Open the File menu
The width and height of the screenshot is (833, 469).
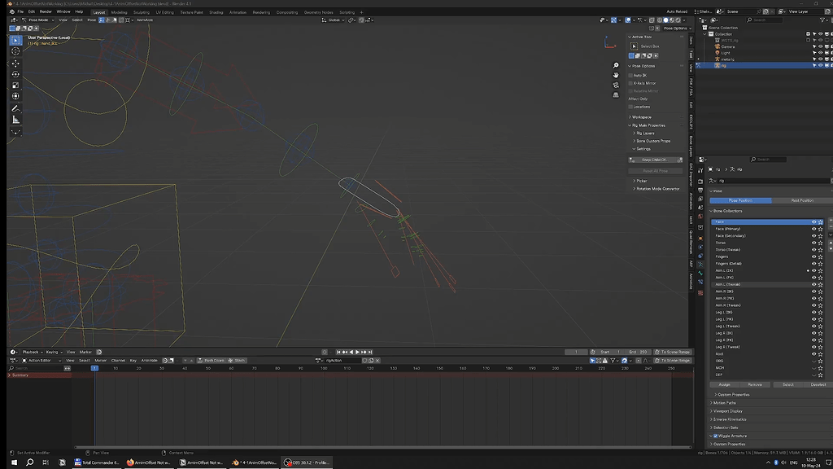(x=20, y=11)
